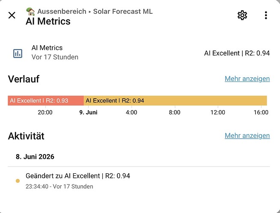Click the AI Metrics bar chart icon
Screen dimensions: 280x213
[x=18, y=53]
